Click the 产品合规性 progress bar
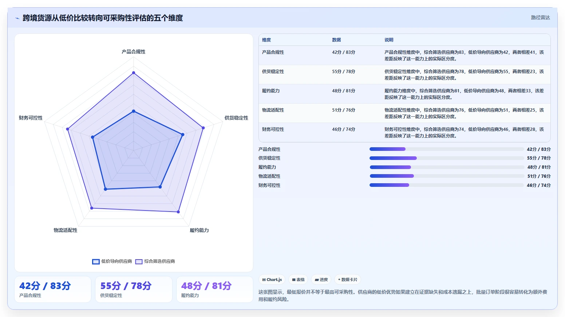 coord(447,149)
